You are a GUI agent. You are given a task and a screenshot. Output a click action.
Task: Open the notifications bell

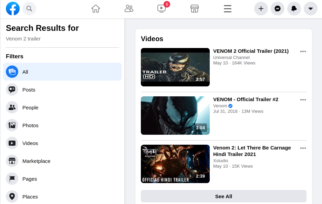pos(294,9)
